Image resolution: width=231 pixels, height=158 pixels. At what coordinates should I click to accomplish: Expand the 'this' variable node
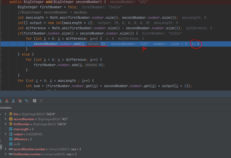pos(6,114)
